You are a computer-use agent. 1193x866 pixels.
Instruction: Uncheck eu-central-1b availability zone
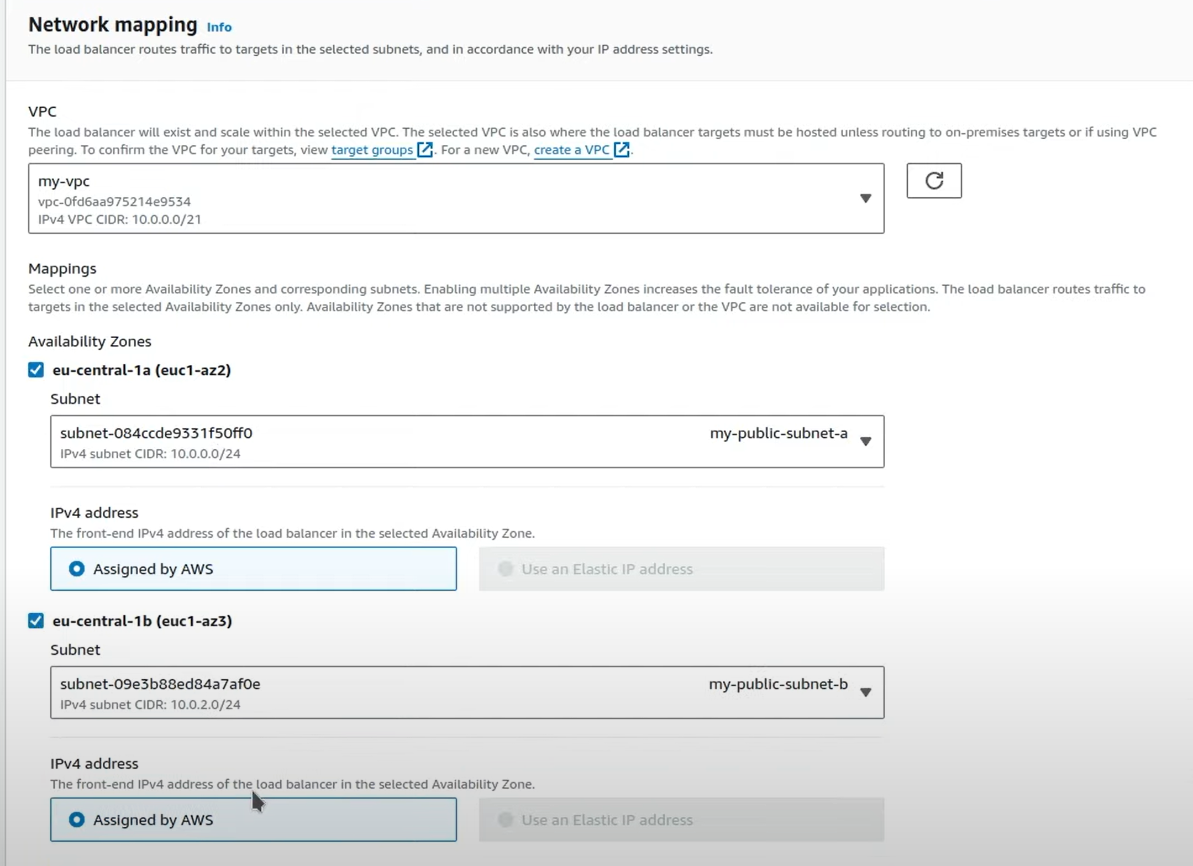36,621
